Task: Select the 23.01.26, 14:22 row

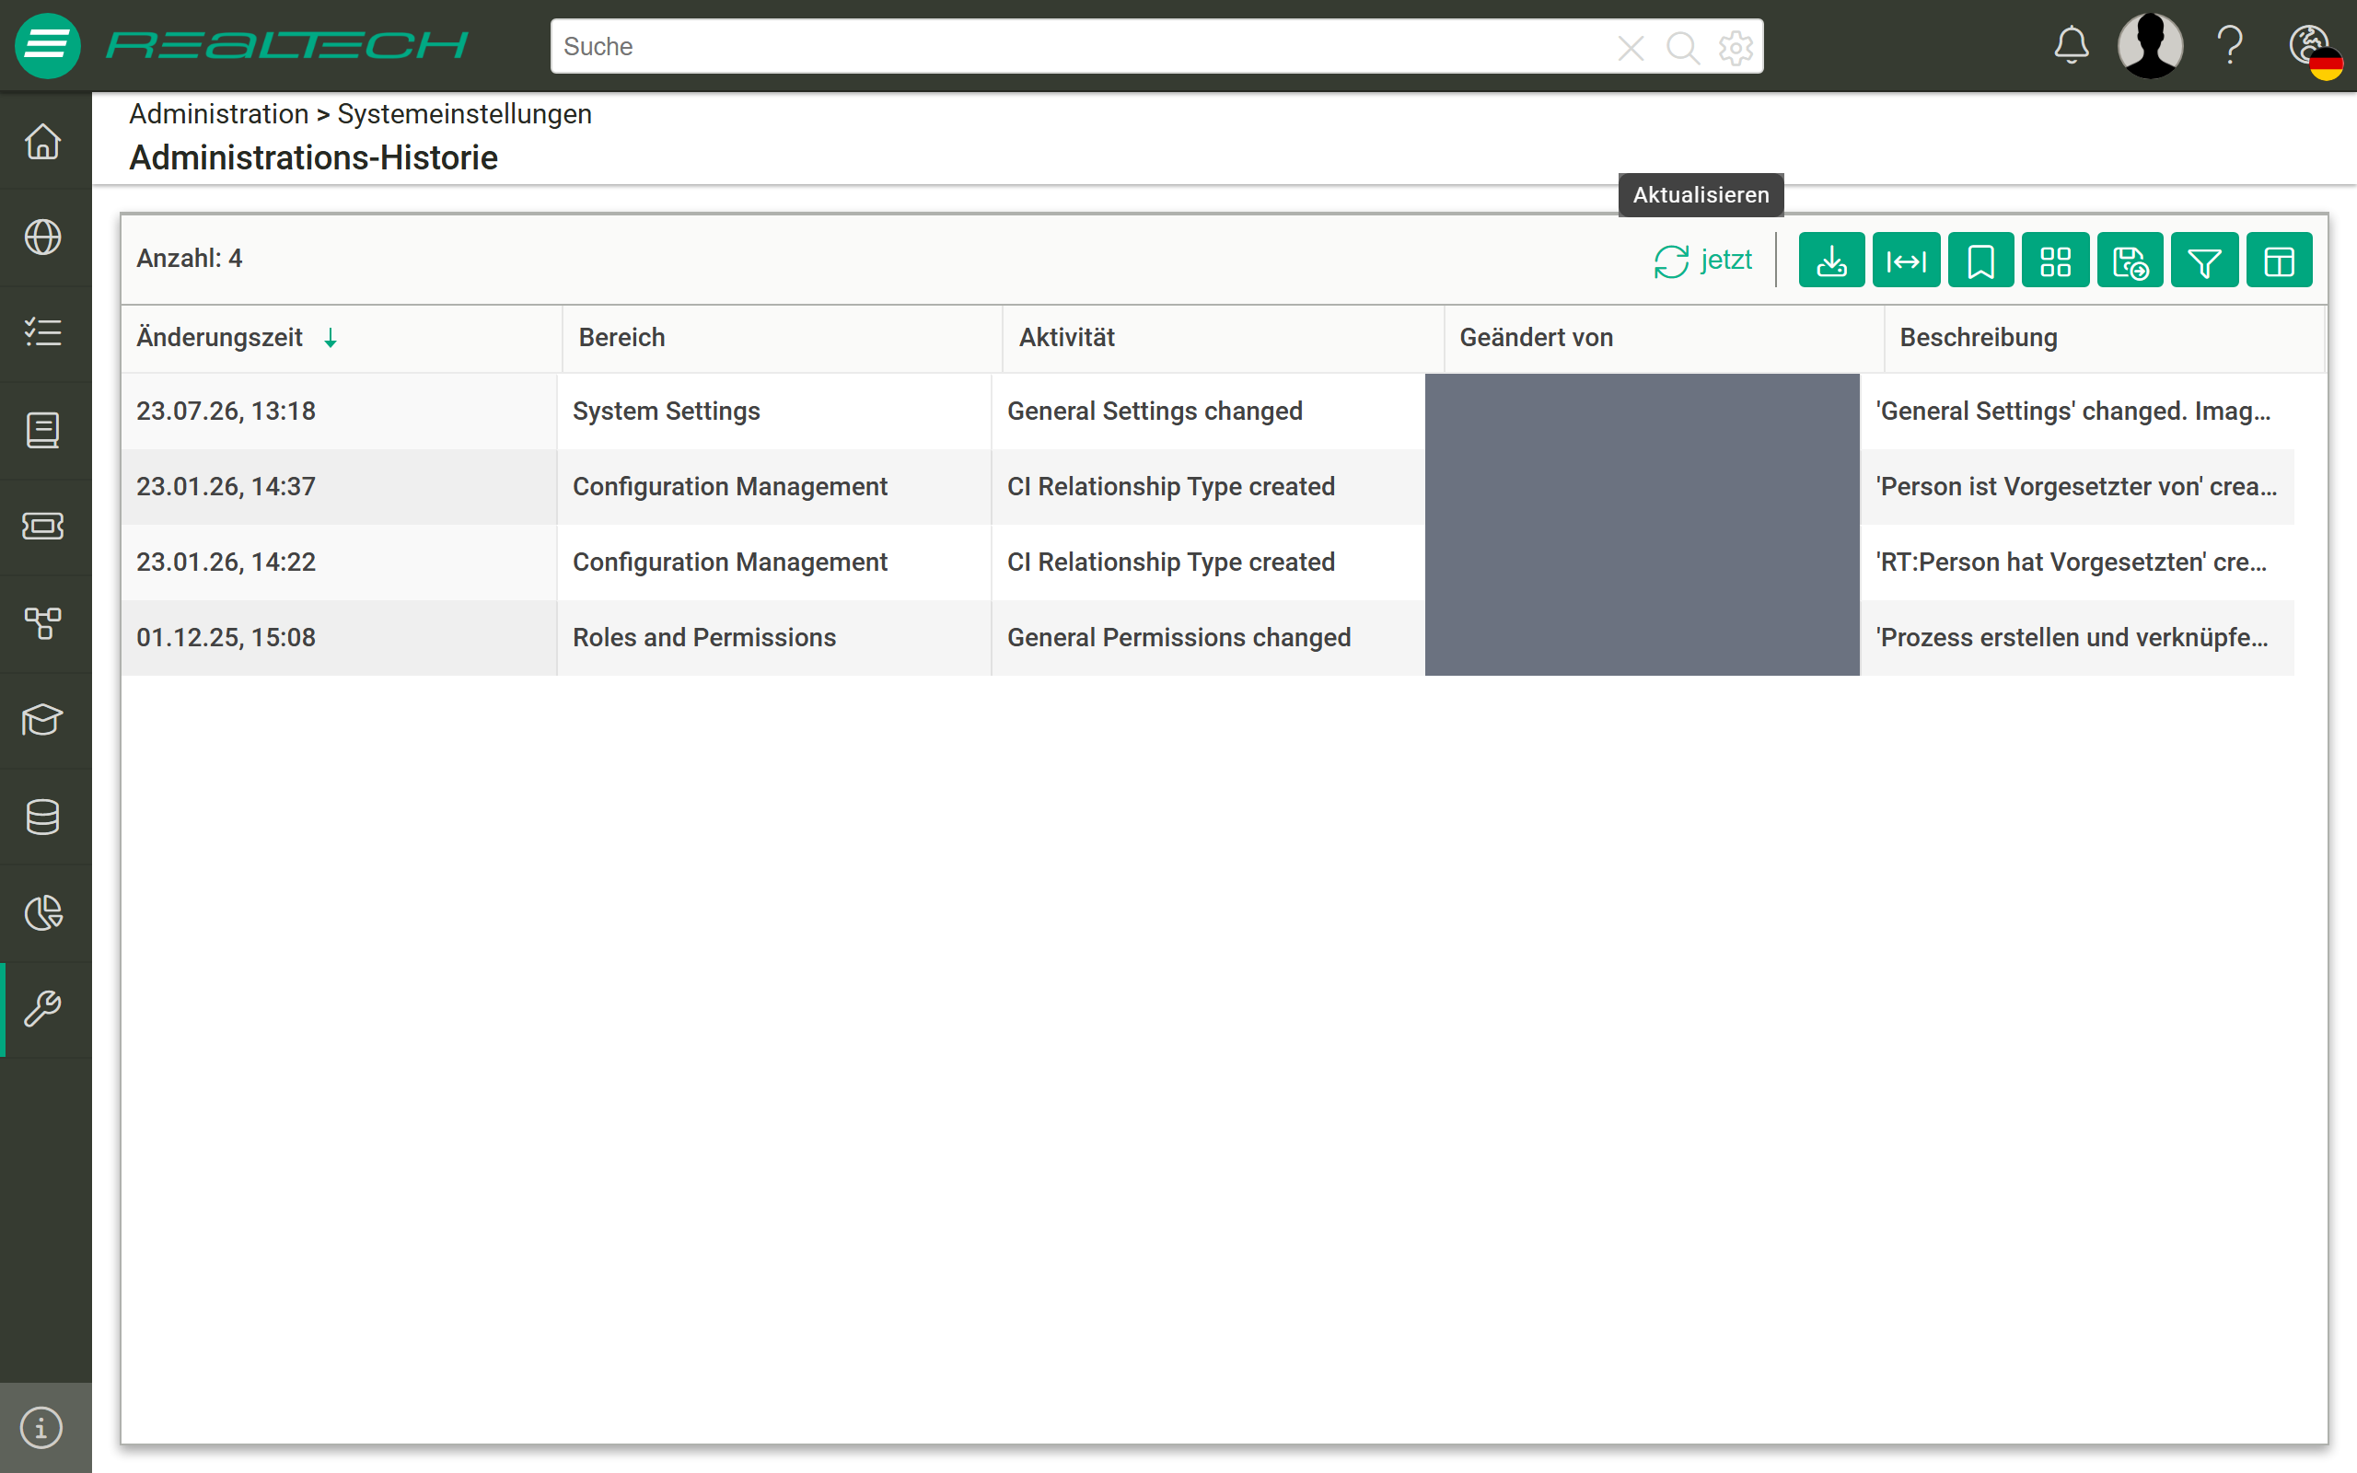Action: (x=1208, y=563)
